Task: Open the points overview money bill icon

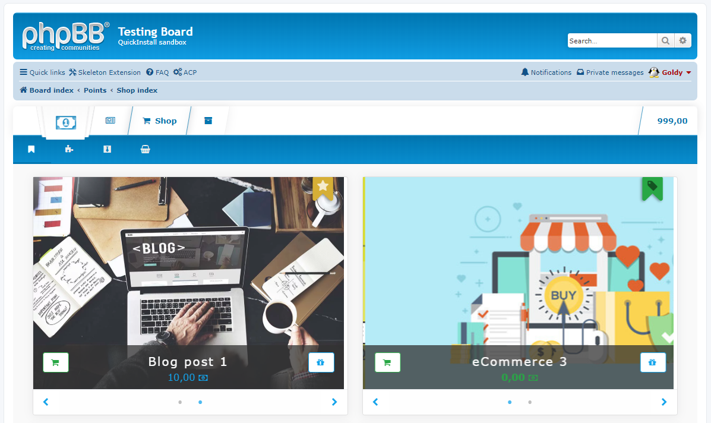Action: (66, 122)
